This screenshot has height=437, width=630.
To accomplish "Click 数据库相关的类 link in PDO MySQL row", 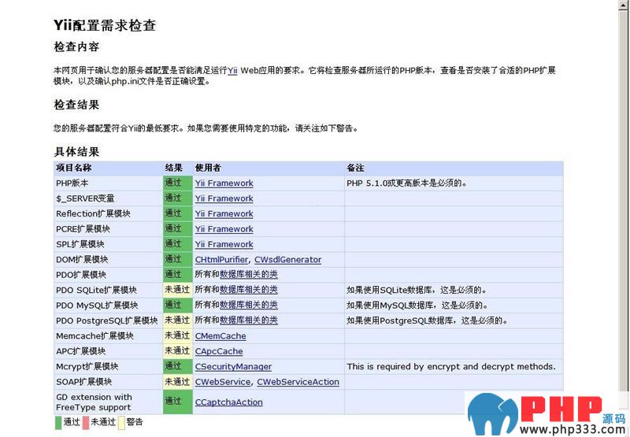I will [249, 305].
